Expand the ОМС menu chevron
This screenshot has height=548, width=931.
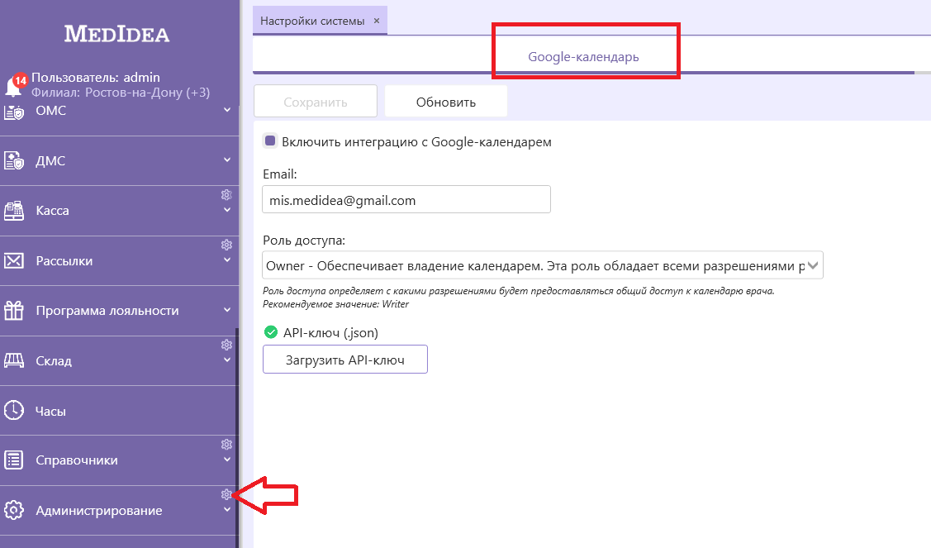(x=227, y=110)
